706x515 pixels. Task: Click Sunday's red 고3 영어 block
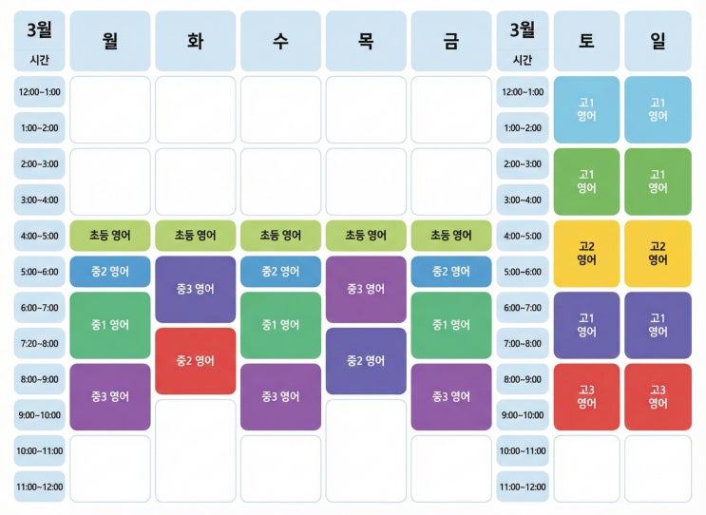coord(658,396)
